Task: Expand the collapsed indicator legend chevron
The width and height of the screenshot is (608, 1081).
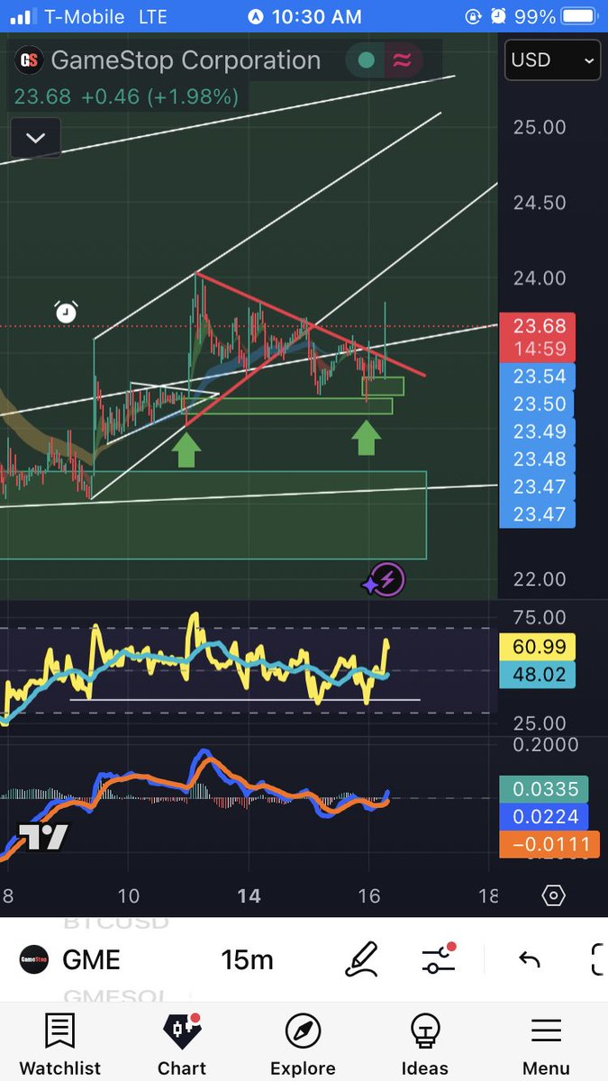Action: click(x=35, y=139)
